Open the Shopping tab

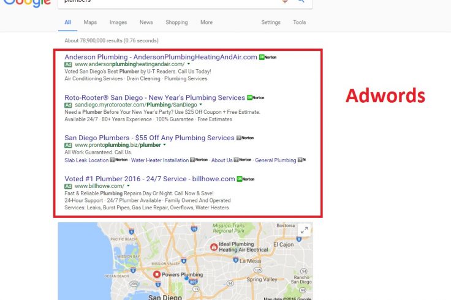176,23
